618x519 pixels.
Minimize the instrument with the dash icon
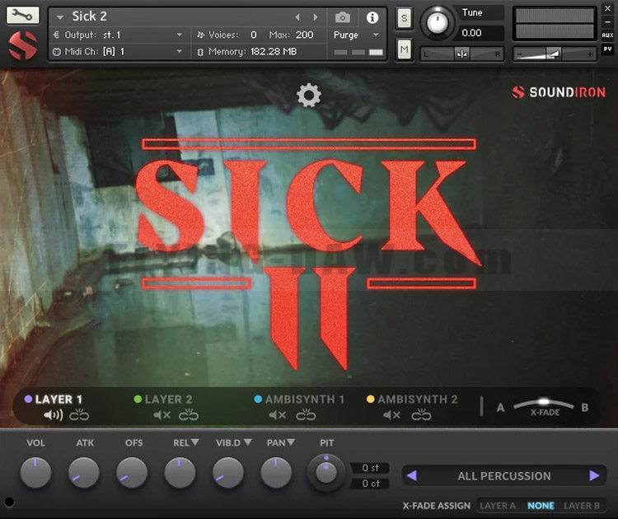(x=607, y=21)
